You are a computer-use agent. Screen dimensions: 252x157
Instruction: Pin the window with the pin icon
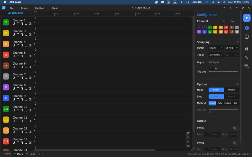point(230,8)
